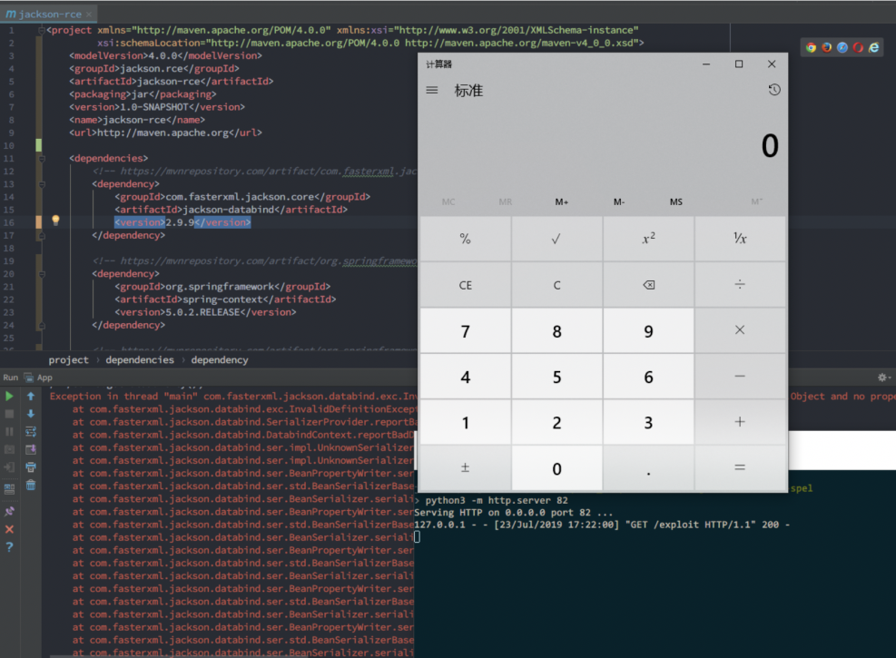This screenshot has height=658, width=896.
Task: Click the print icon in Run panel
Action: click(31, 466)
